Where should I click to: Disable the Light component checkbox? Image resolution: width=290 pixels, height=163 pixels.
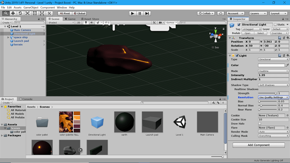[237, 55]
